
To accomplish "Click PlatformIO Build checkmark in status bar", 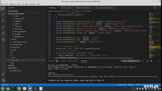I will pos(15,85).
